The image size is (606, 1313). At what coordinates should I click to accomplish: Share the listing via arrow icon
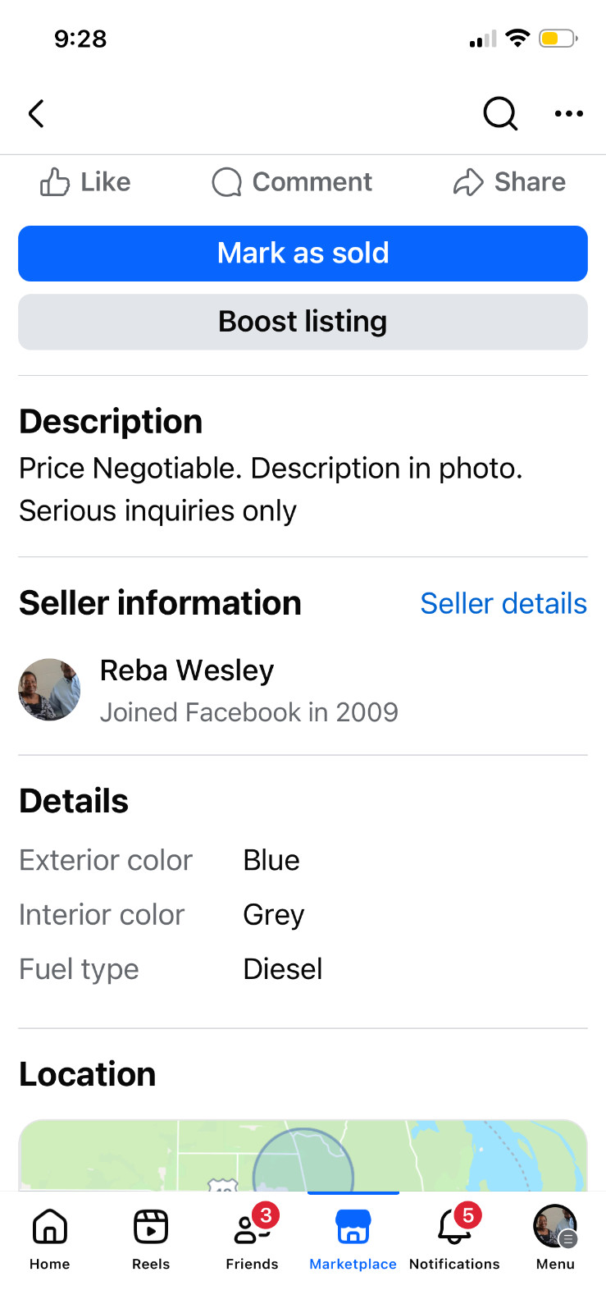click(509, 181)
